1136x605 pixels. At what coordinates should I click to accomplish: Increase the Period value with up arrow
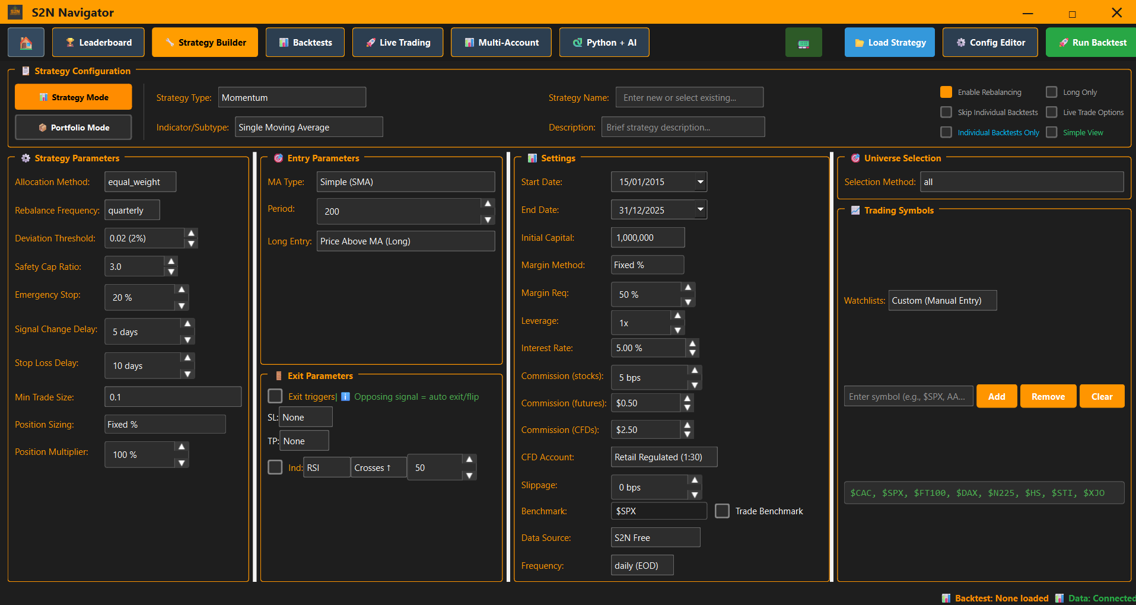click(x=488, y=203)
